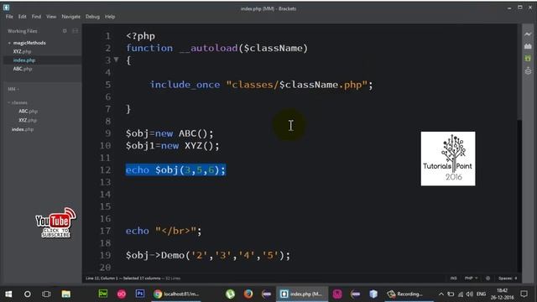Open the Extension Manager brick icon
Viewport: 537px width, 302px height.
[x=528, y=46]
